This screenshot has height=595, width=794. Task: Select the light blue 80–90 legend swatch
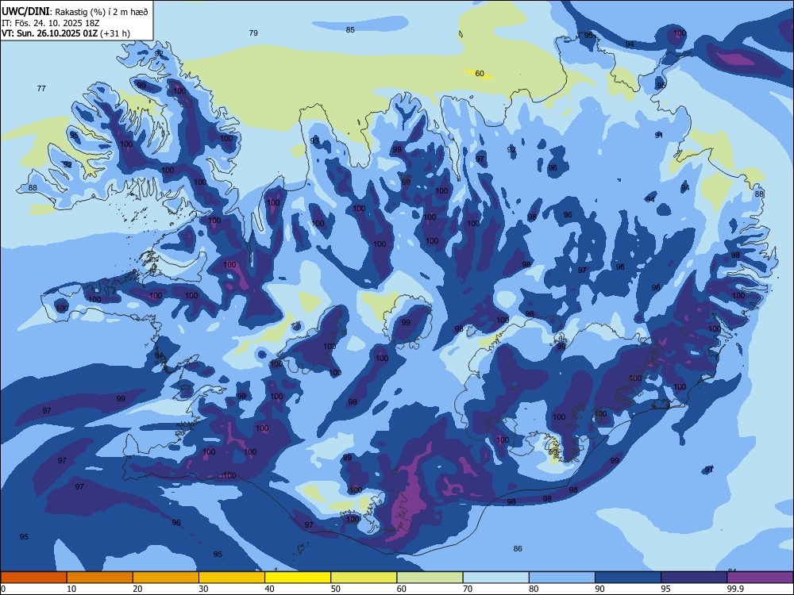tap(561, 578)
